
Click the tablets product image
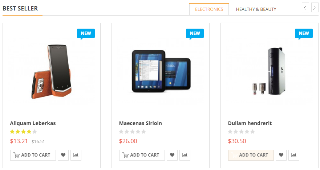tap(160, 71)
